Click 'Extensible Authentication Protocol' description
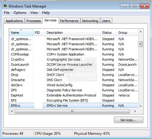The image size is (152, 139). pos(71,95)
